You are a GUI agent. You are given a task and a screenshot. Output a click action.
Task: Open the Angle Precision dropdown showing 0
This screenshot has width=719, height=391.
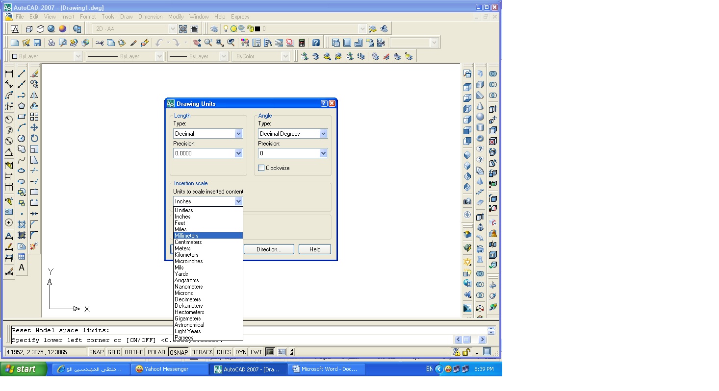coord(293,153)
